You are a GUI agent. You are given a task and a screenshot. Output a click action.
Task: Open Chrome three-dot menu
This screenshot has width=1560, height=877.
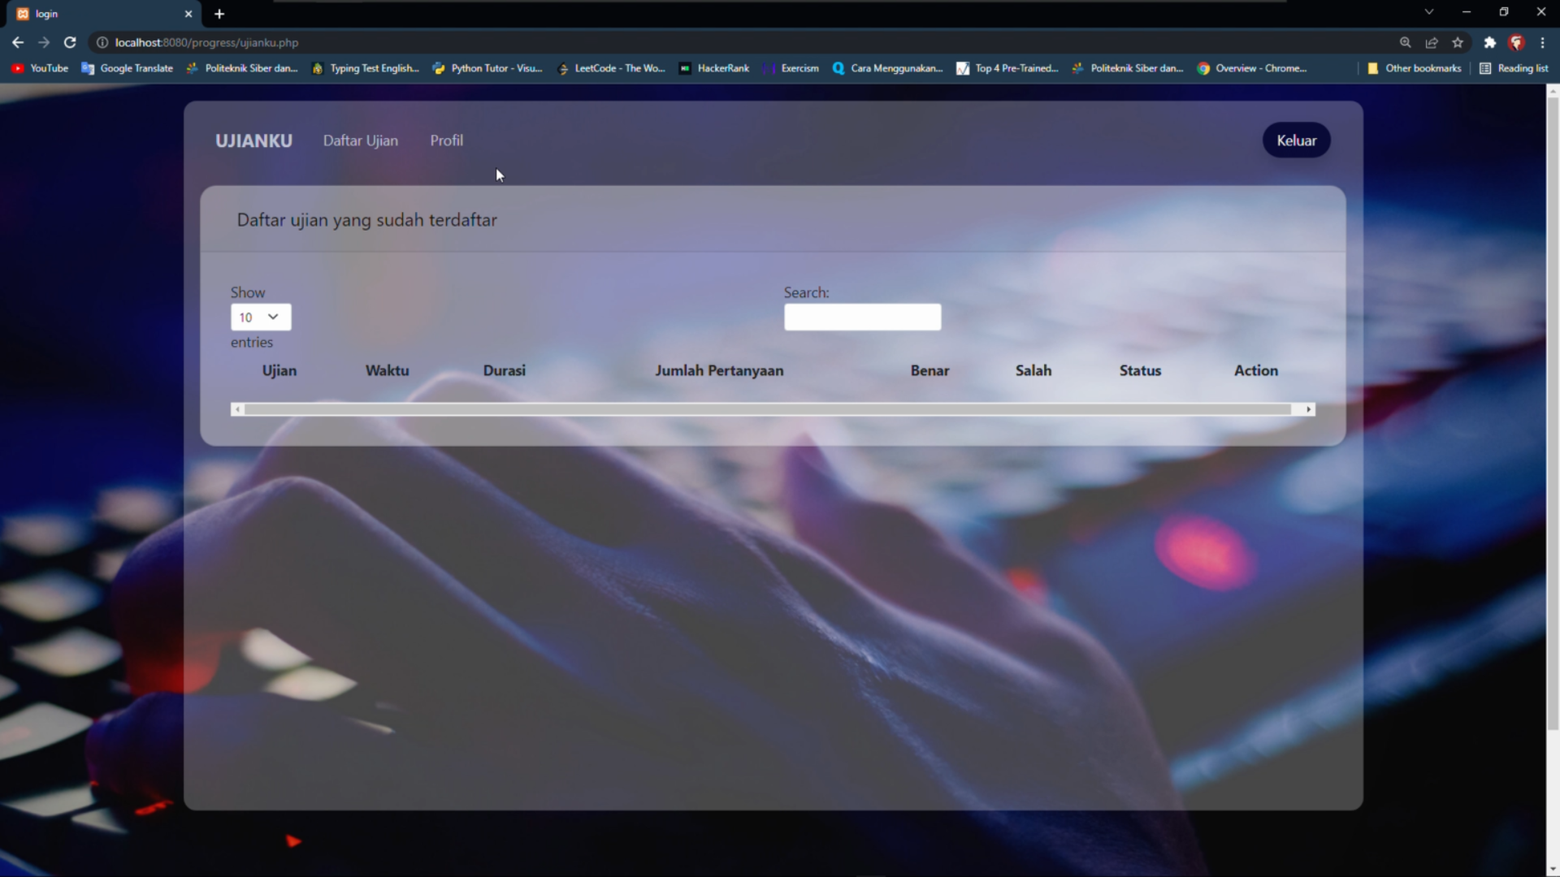point(1542,42)
